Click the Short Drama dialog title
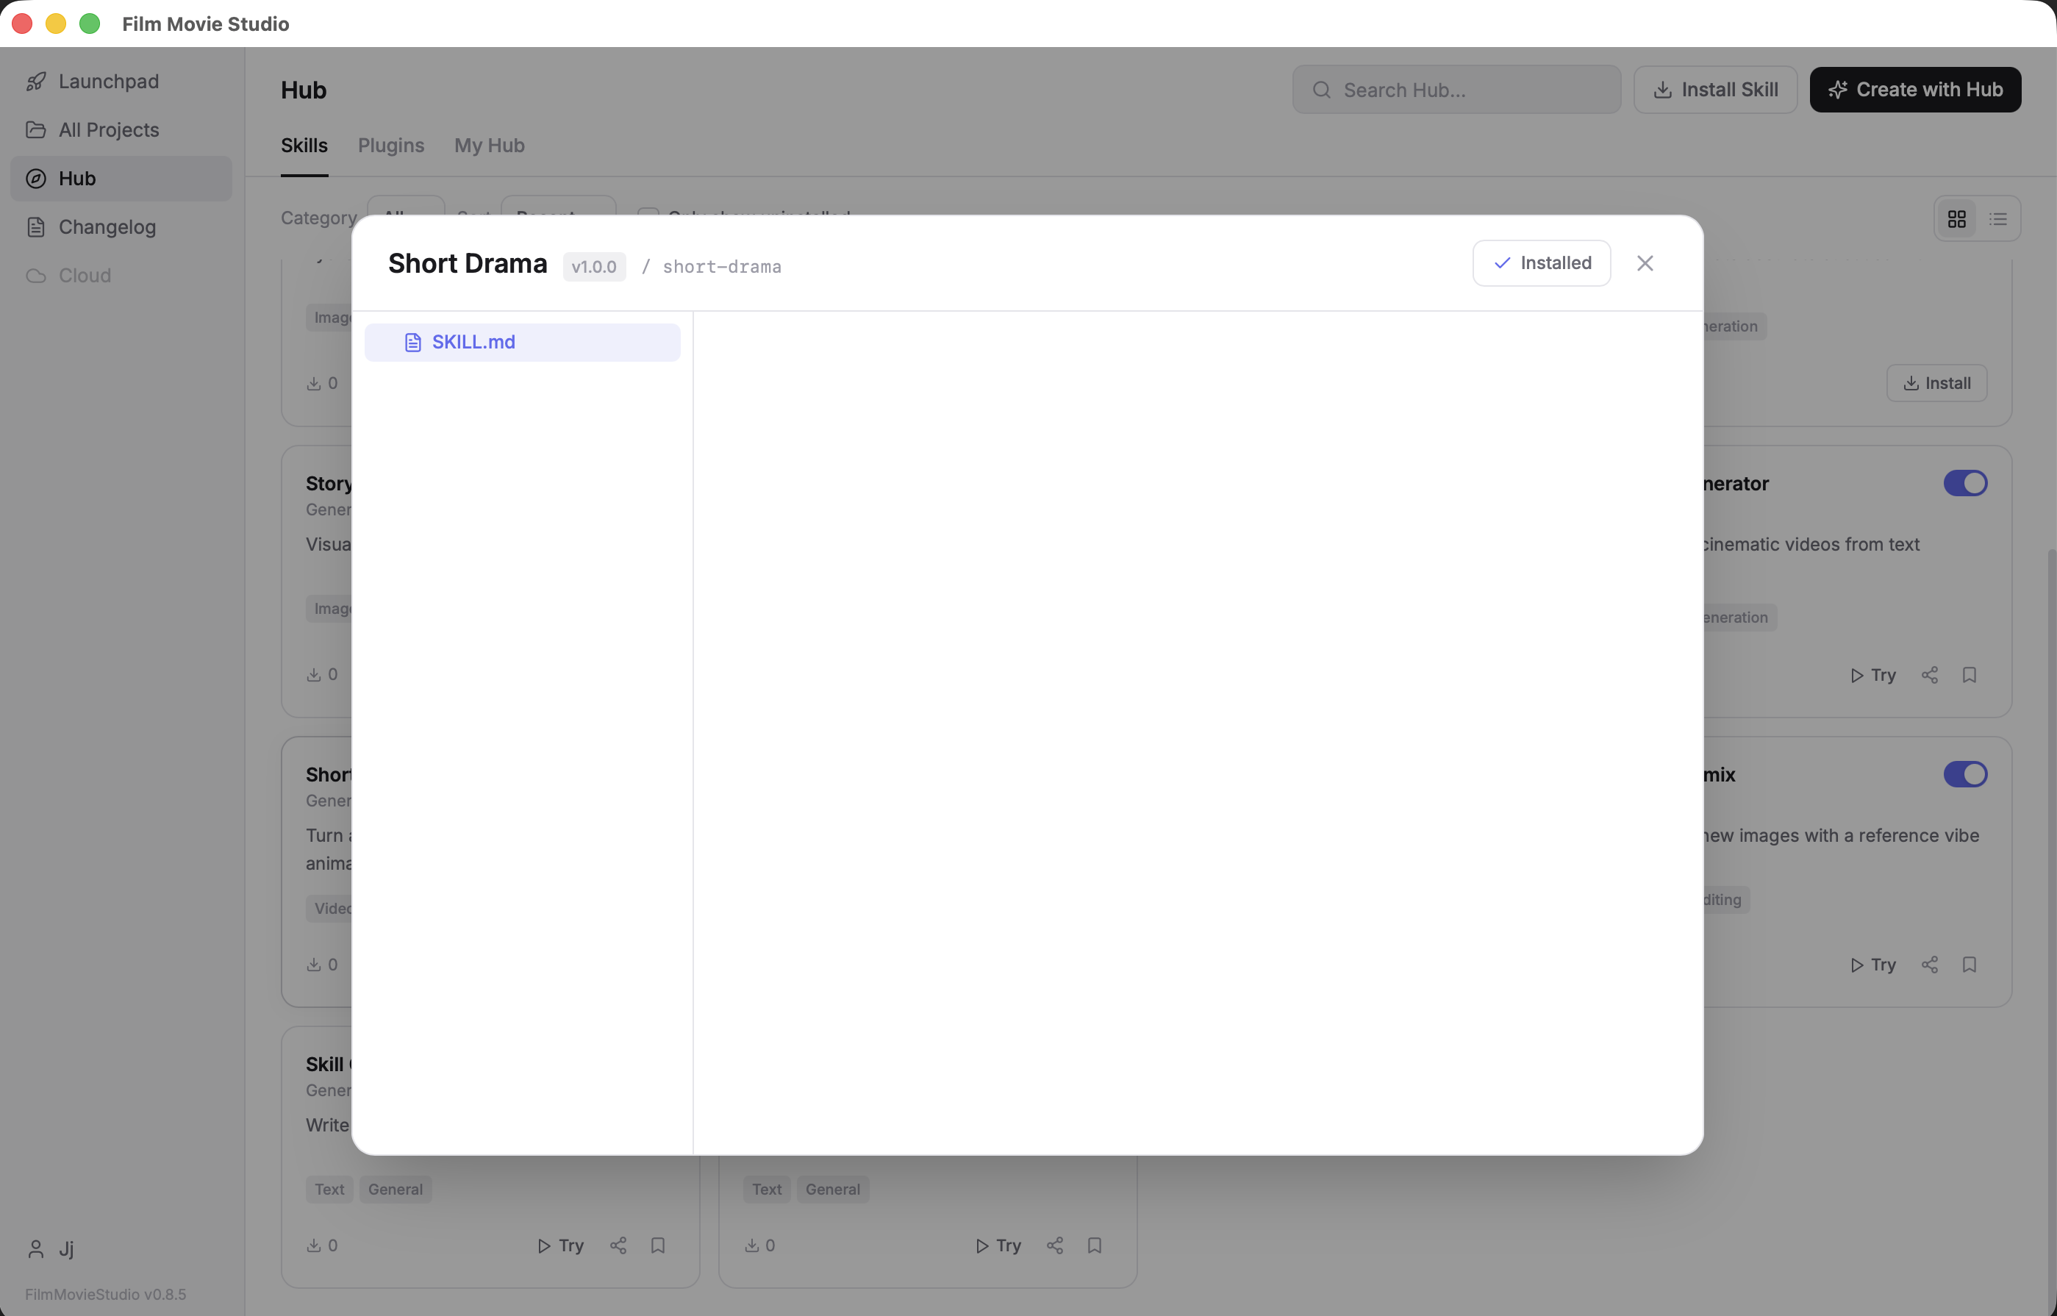Image resolution: width=2057 pixels, height=1316 pixels. (468, 263)
